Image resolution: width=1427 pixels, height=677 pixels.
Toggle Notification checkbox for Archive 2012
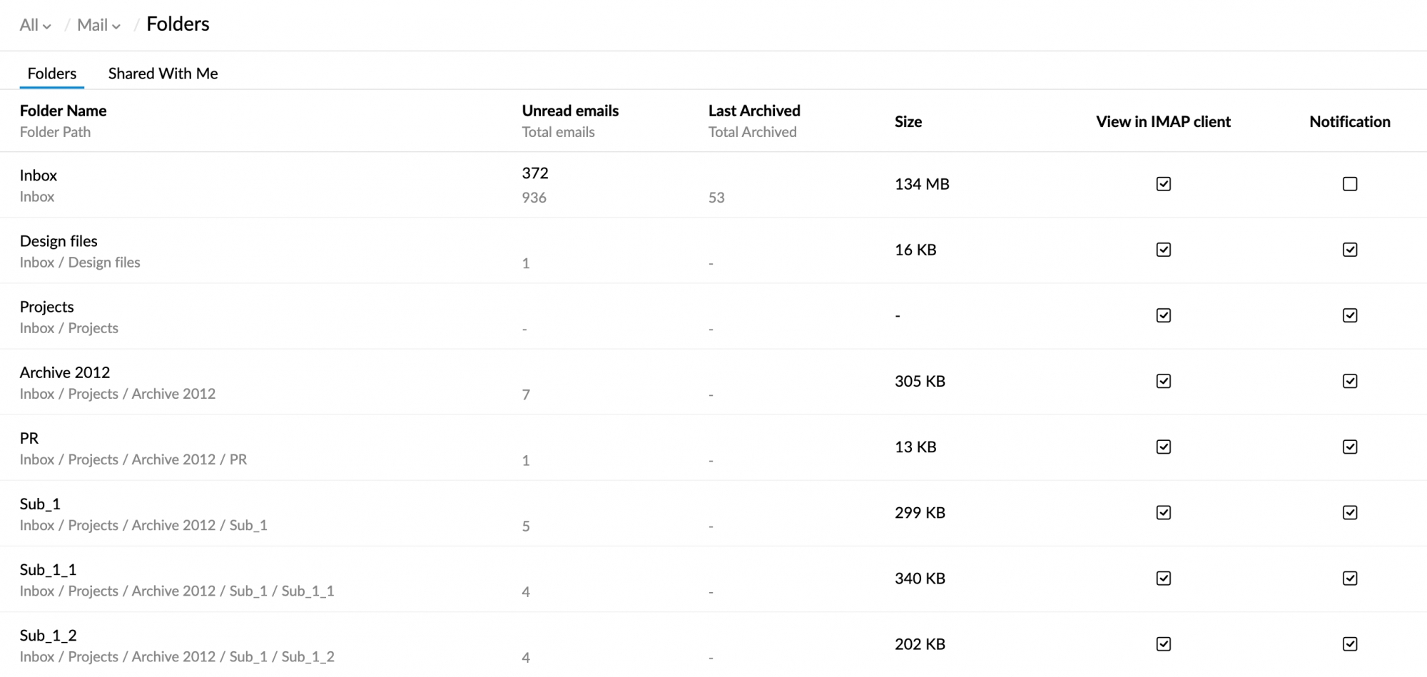(x=1349, y=381)
